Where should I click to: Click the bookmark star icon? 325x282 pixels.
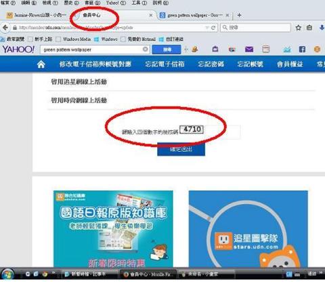299,28
